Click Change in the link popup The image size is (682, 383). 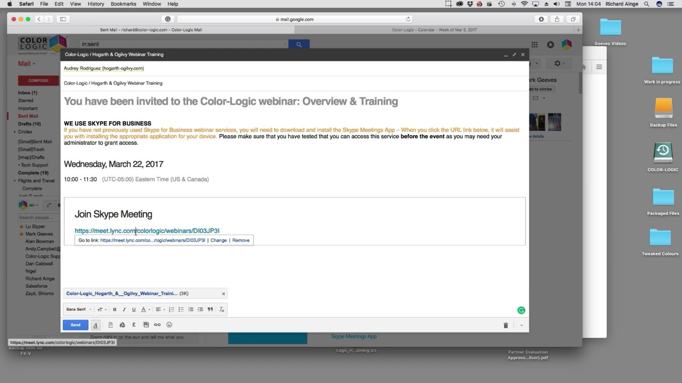[x=218, y=240]
